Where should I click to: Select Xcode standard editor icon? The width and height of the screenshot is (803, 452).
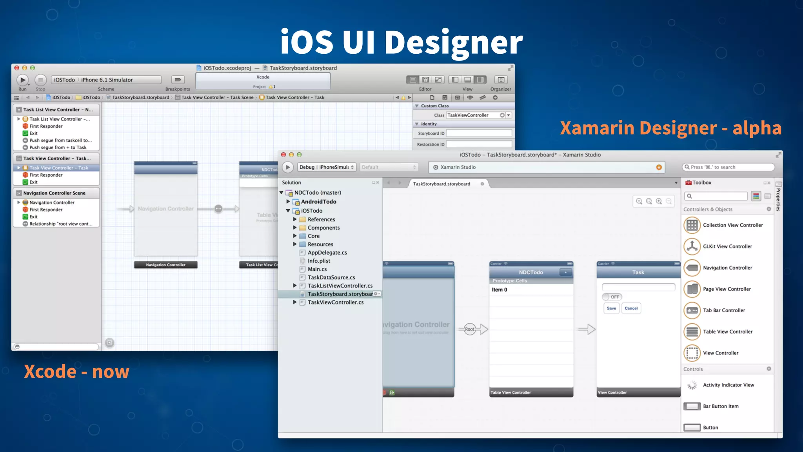click(x=413, y=80)
